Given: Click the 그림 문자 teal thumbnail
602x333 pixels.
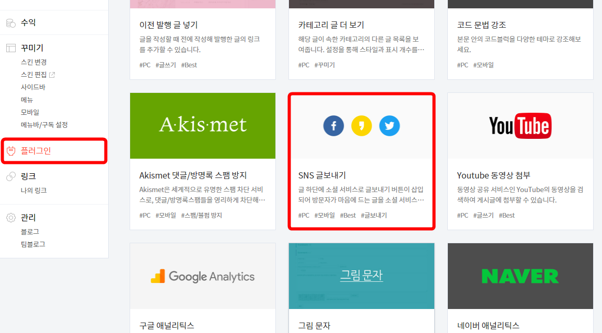Looking at the screenshot, I should [361, 276].
